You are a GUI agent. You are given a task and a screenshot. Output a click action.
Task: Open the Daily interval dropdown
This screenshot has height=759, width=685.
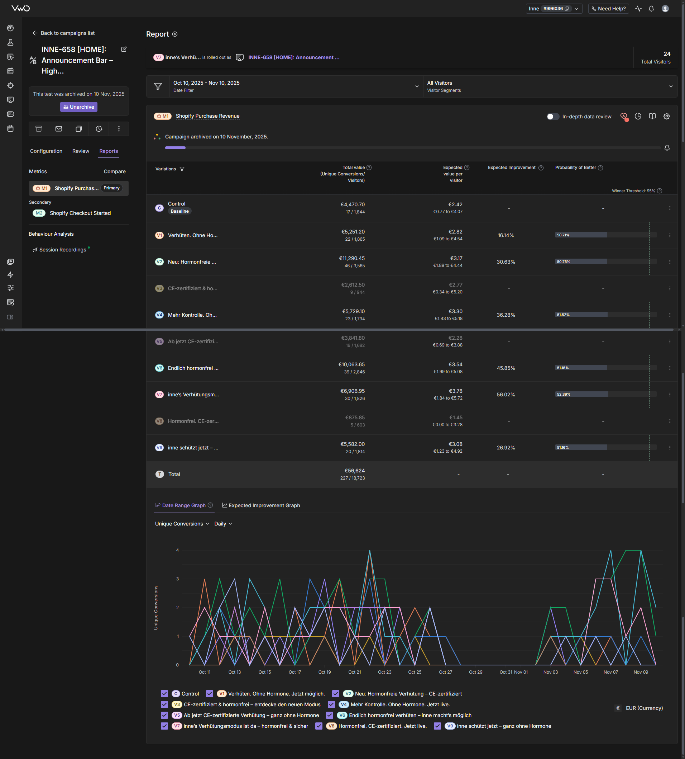(223, 524)
